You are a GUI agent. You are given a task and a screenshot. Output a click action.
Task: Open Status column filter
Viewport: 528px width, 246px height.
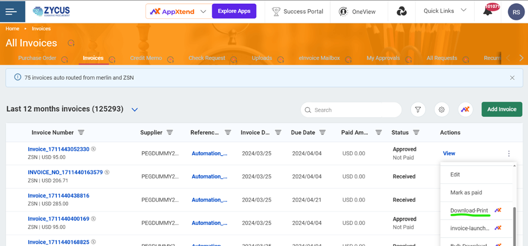point(416,133)
